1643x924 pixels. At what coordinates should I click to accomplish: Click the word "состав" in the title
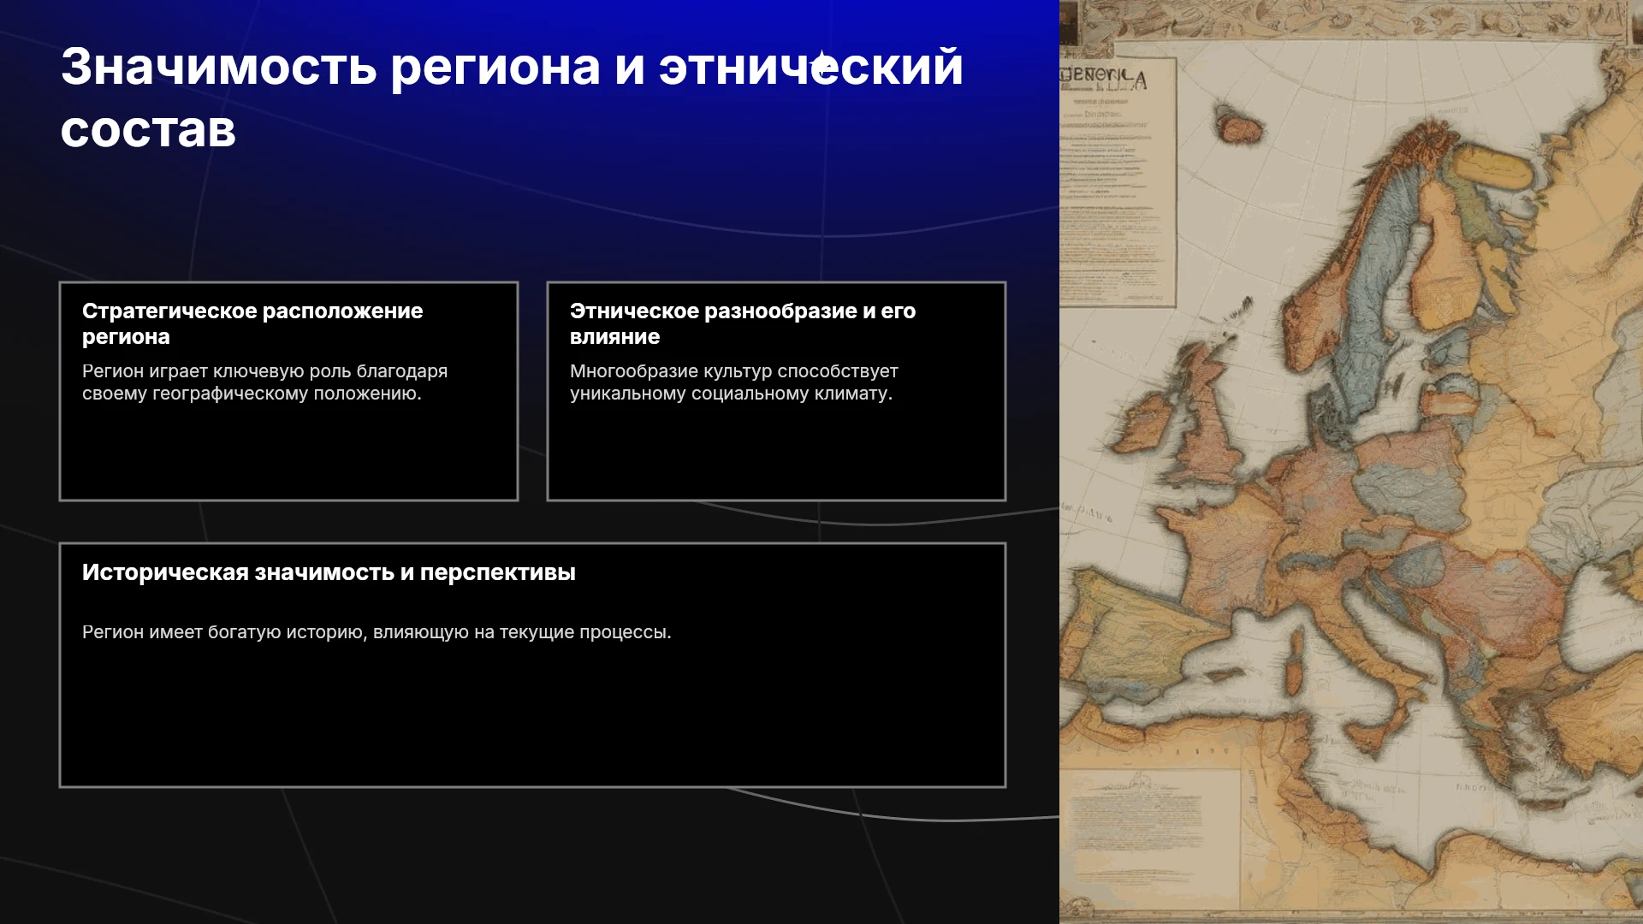click(x=148, y=129)
